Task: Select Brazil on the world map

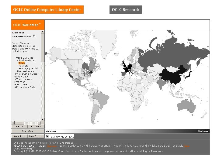Action: pyautogui.click(x=101, y=99)
